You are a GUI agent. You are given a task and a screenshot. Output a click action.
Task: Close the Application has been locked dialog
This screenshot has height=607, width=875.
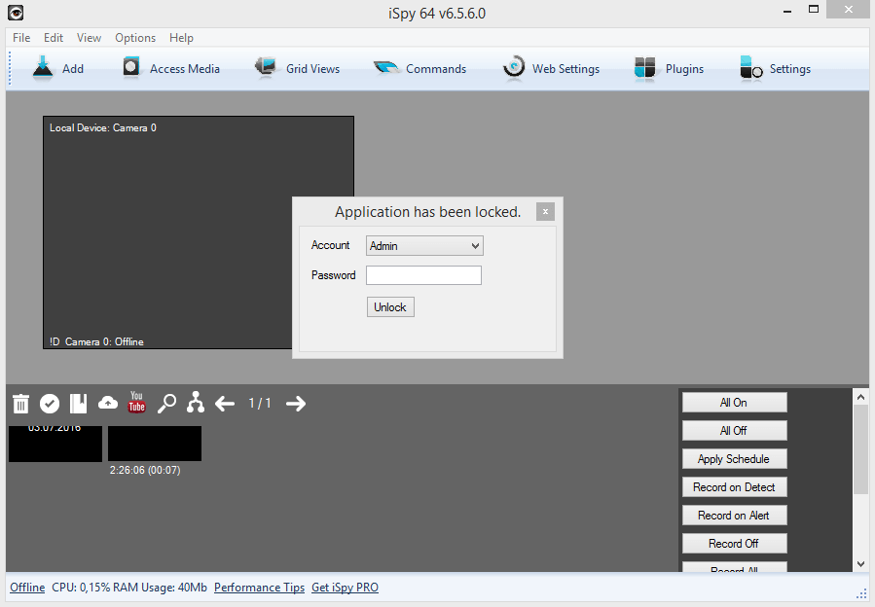(545, 211)
